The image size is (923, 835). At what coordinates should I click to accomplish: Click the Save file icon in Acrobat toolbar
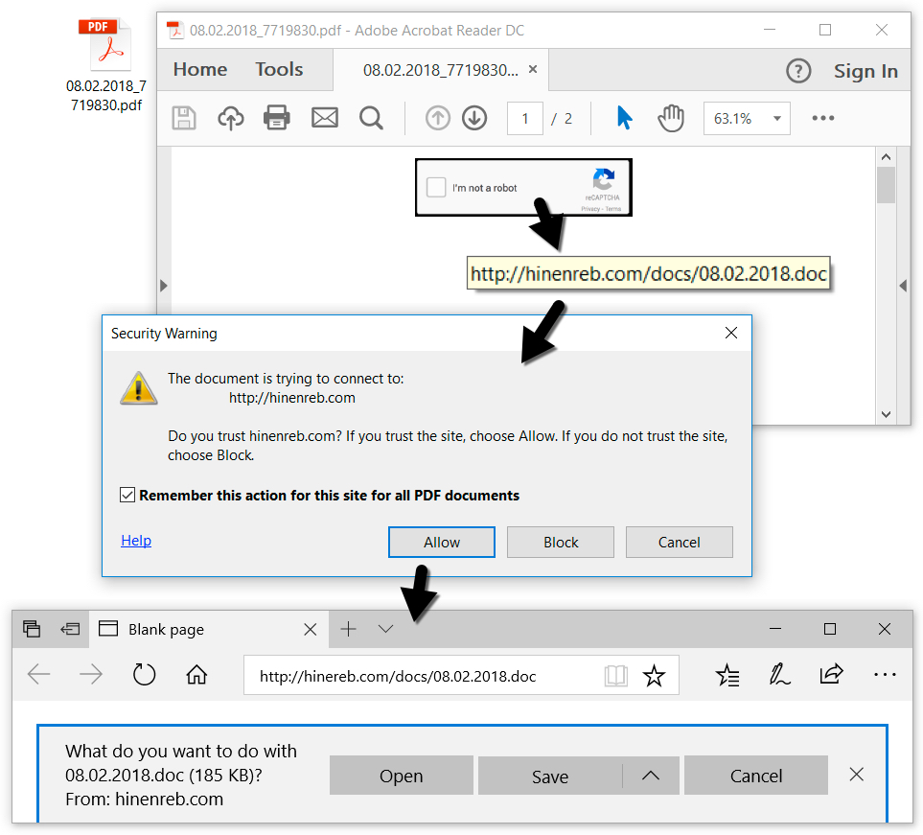[x=184, y=118]
